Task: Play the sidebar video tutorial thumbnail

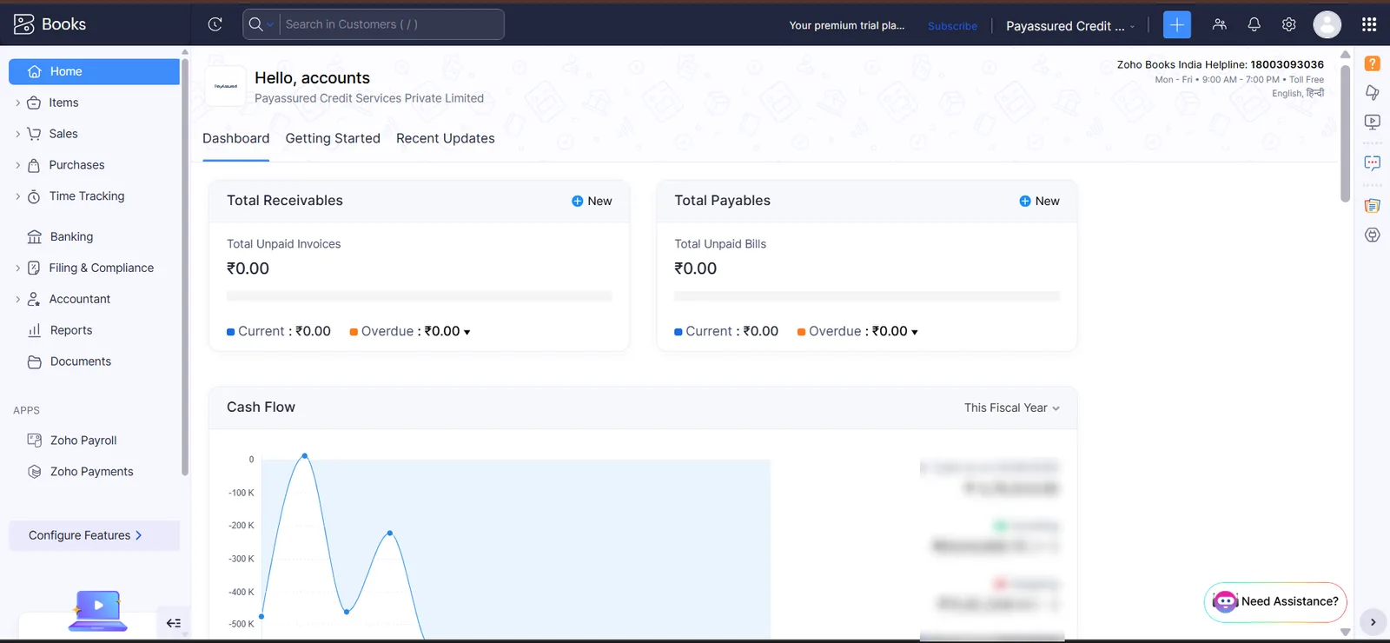Action: (98, 610)
